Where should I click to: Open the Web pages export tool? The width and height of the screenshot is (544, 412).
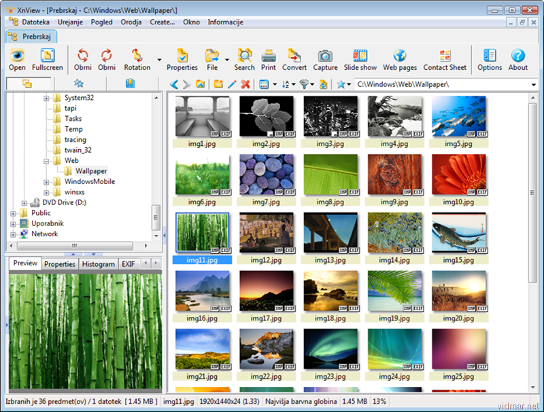click(x=400, y=60)
